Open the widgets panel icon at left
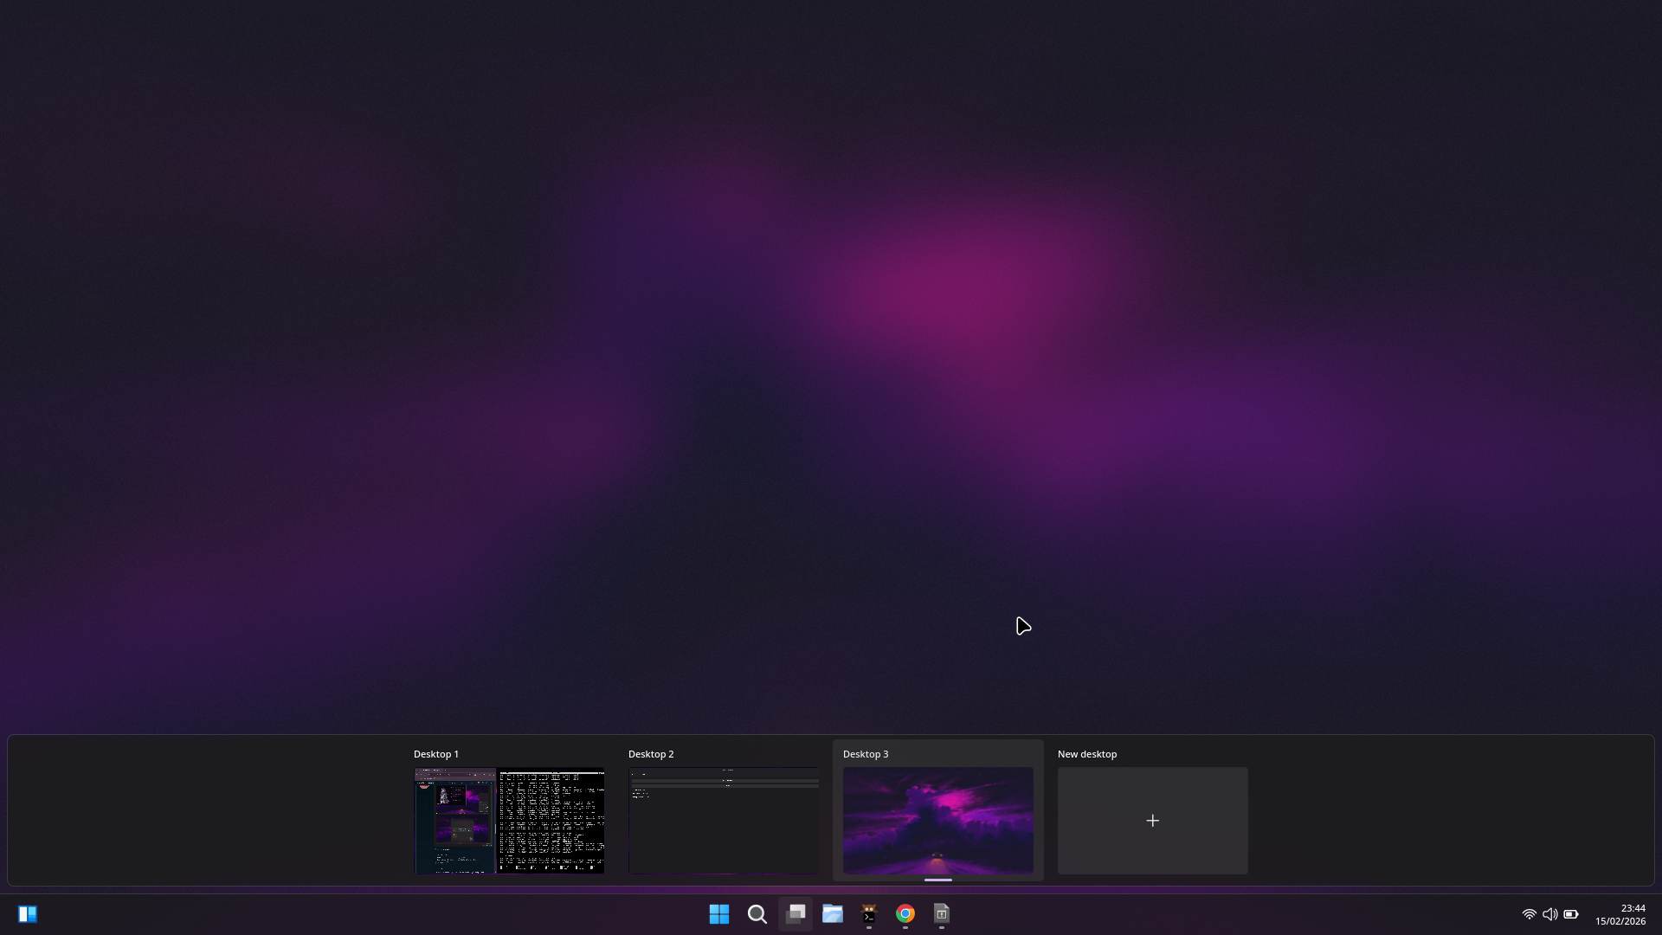 pyautogui.click(x=28, y=914)
